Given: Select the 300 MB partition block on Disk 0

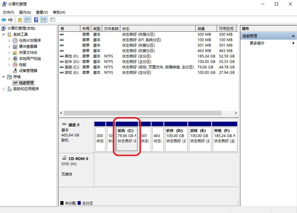Looking at the screenshot, I should pyautogui.click(x=100, y=137).
